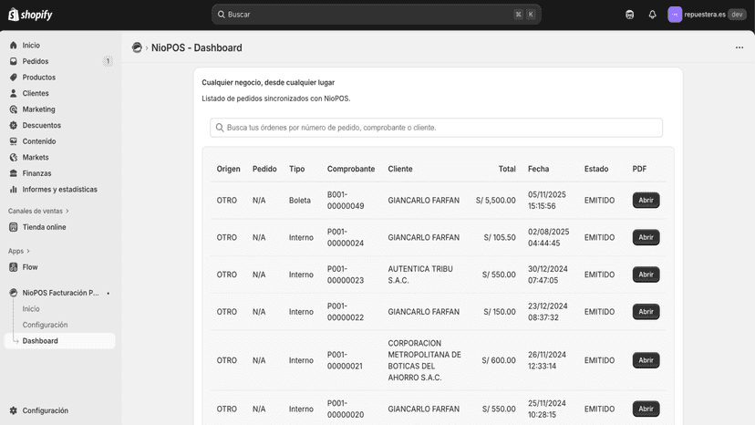Click the Marketing target icon
755x425 pixels.
14,109
